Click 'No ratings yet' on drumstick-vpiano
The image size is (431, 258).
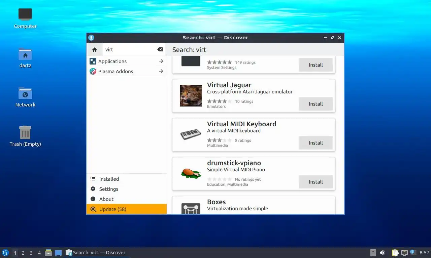[x=248, y=179]
